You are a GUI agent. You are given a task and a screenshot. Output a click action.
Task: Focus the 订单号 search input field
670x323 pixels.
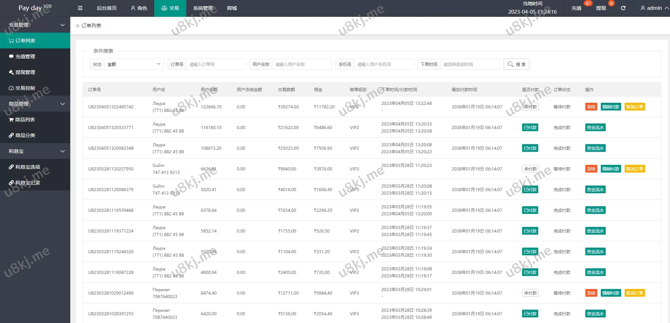coord(215,65)
